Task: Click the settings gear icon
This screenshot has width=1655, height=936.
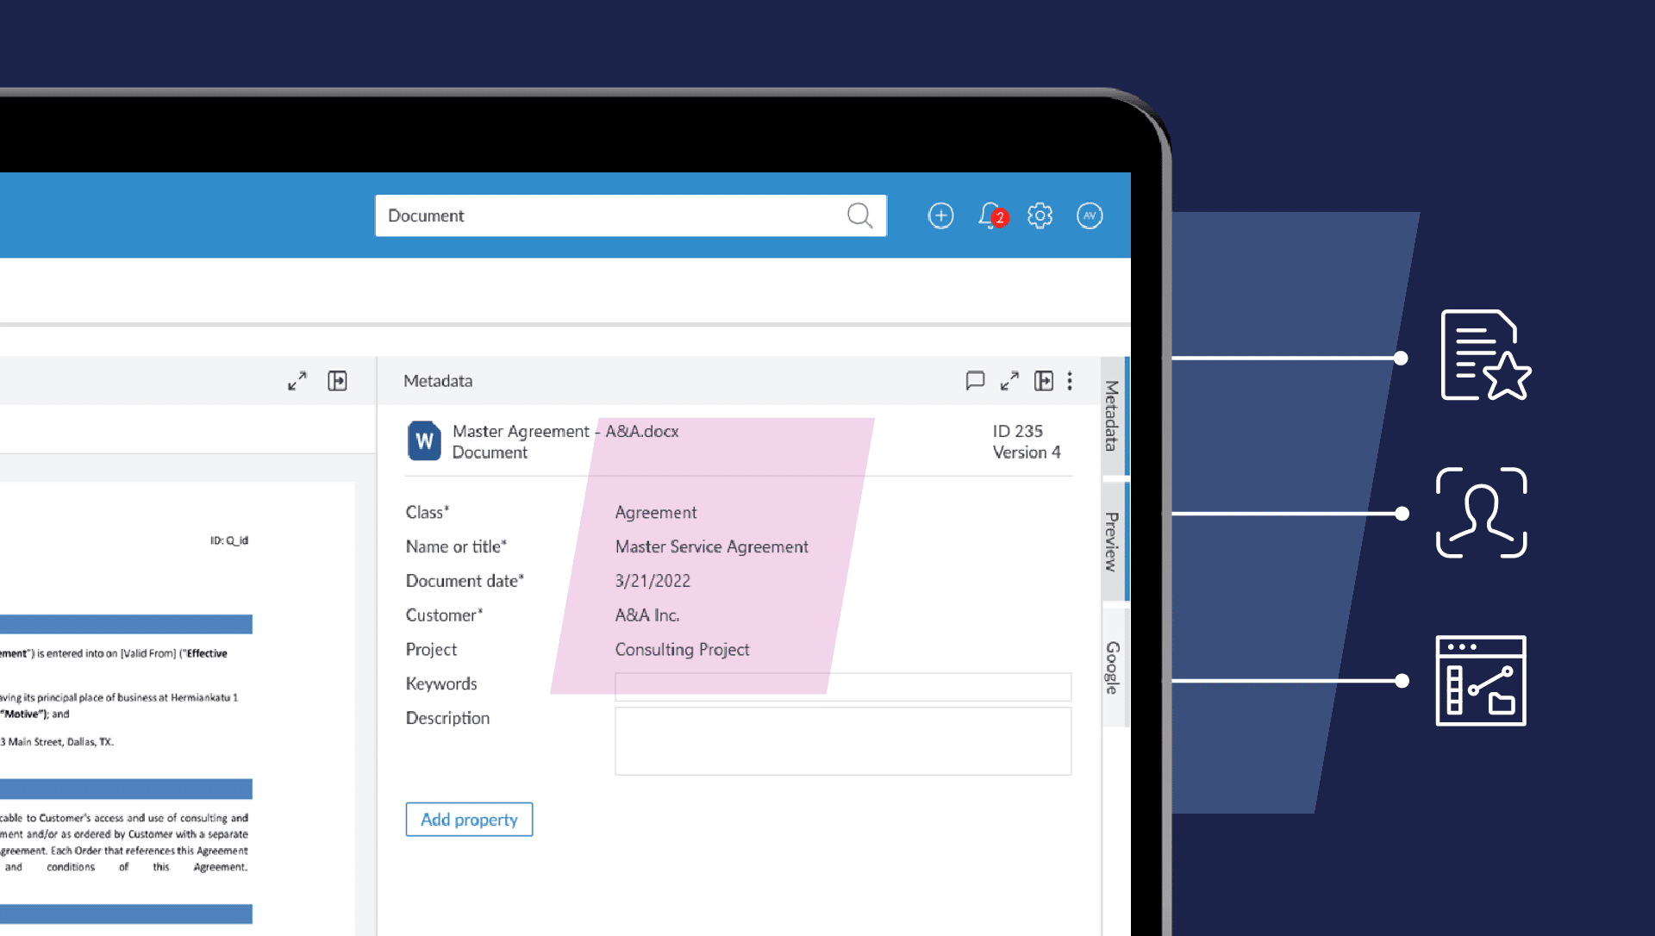Action: pyautogui.click(x=1039, y=215)
